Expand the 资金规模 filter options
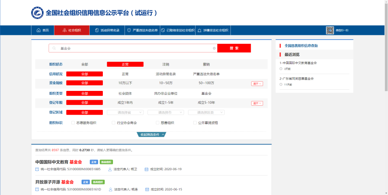 coord(257,84)
